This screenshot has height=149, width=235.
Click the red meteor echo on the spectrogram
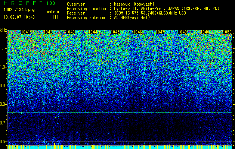tap(55, 117)
